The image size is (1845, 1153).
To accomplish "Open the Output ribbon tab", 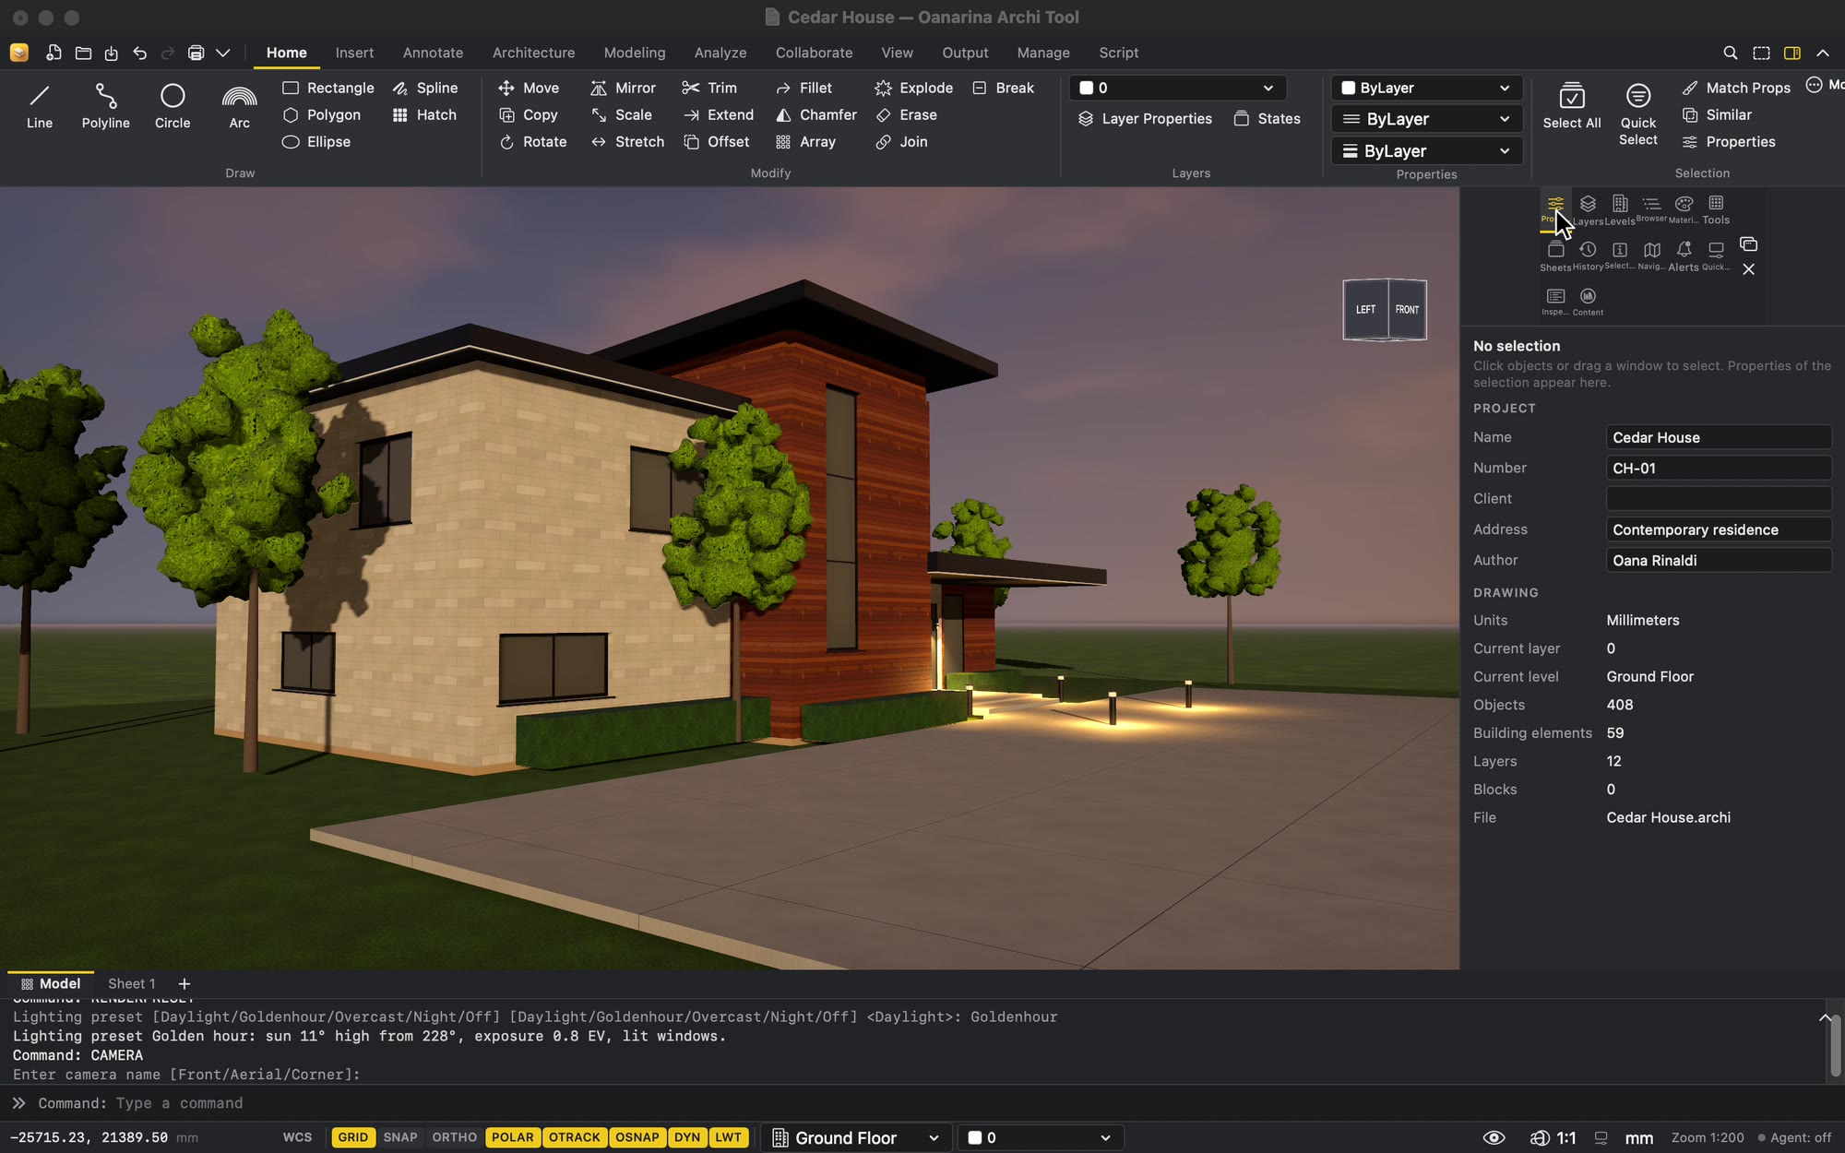I will pyautogui.click(x=965, y=53).
